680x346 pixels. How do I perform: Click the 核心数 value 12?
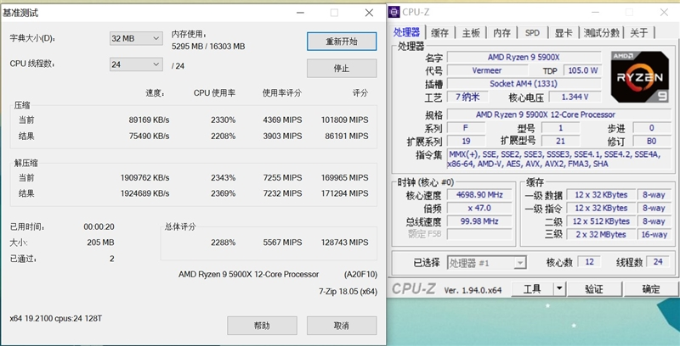[589, 262]
